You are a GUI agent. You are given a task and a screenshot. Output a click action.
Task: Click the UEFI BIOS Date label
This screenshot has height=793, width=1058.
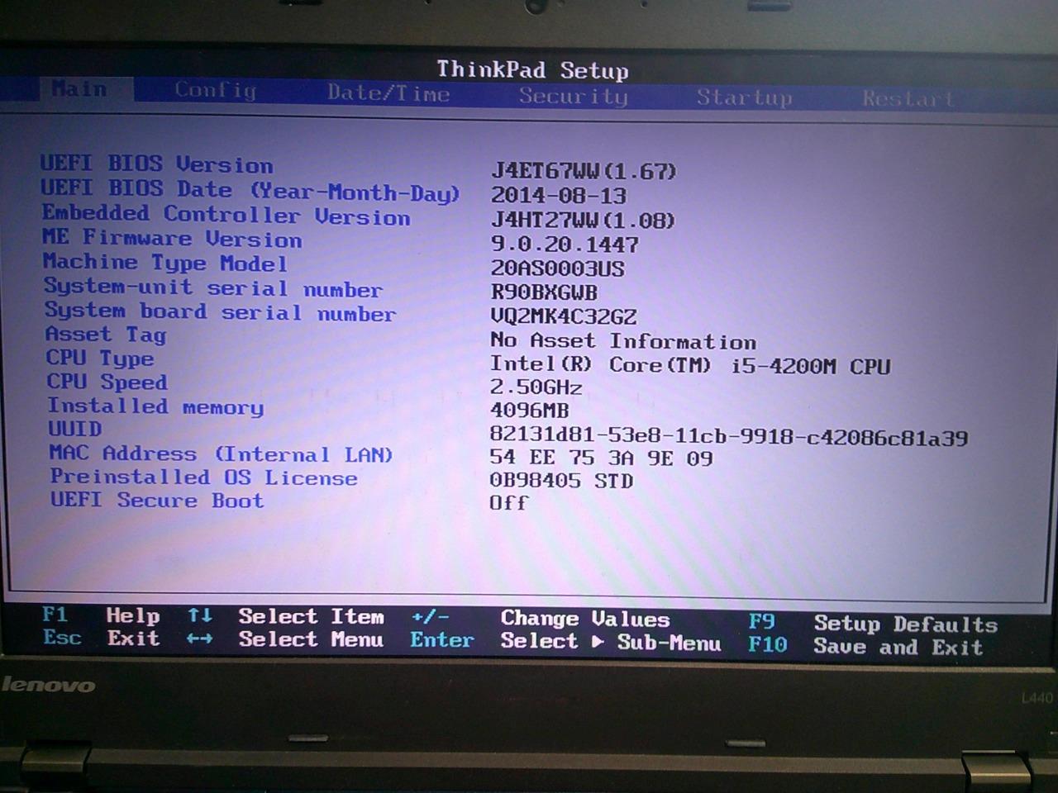click(x=250, y=191)
